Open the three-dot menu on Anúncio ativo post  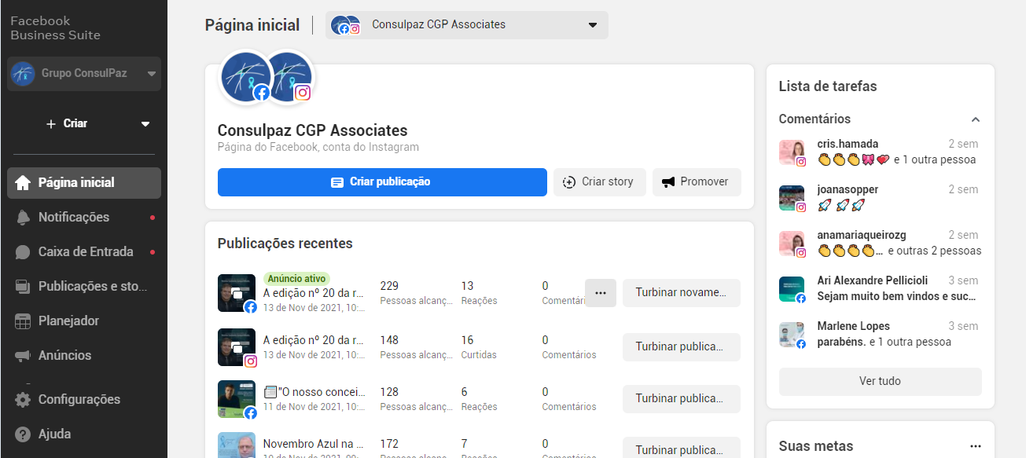pyautogui.click(x=601, y=293)
